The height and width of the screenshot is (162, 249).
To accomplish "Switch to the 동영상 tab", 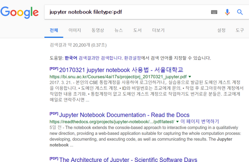I will 98,30.
